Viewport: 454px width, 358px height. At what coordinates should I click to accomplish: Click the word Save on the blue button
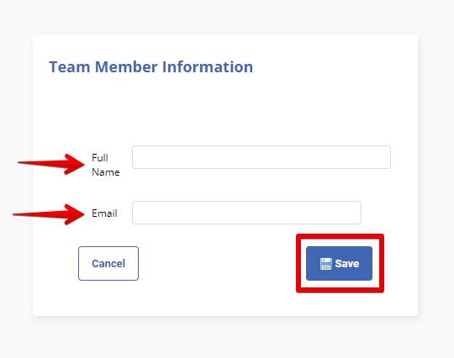347,264
